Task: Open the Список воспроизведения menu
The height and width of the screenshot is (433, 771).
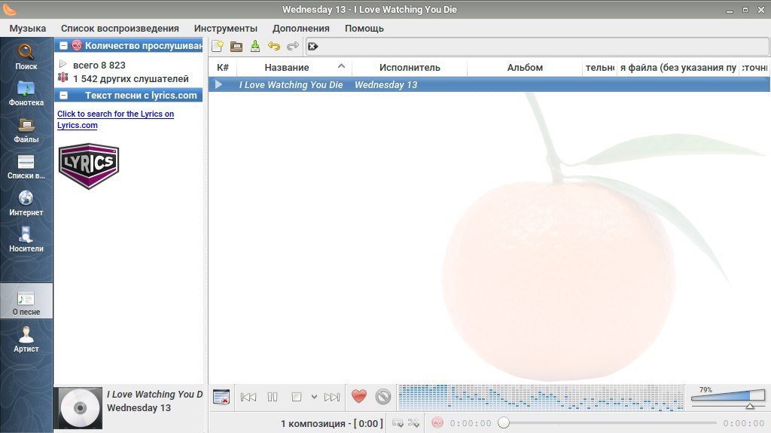Action: [x=120, y=29]
